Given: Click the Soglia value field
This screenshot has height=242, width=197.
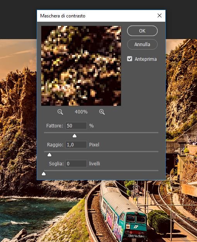Looking at the screenshot, I should 76,164.
